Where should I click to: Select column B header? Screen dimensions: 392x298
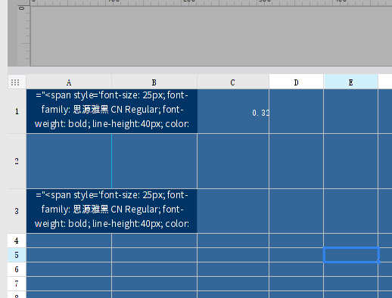pos(154,82)
